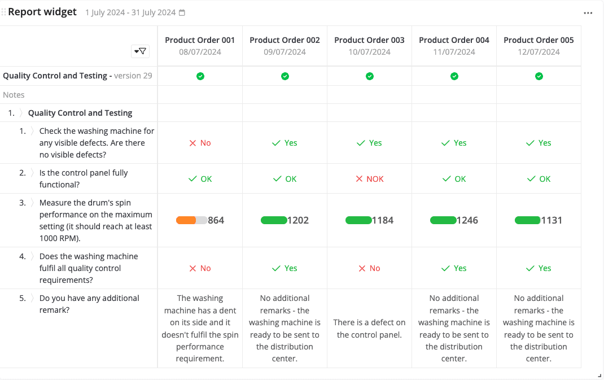Click the green status check for Product Order 003
This screenshot has width=604, height=380.
[369, 76]
